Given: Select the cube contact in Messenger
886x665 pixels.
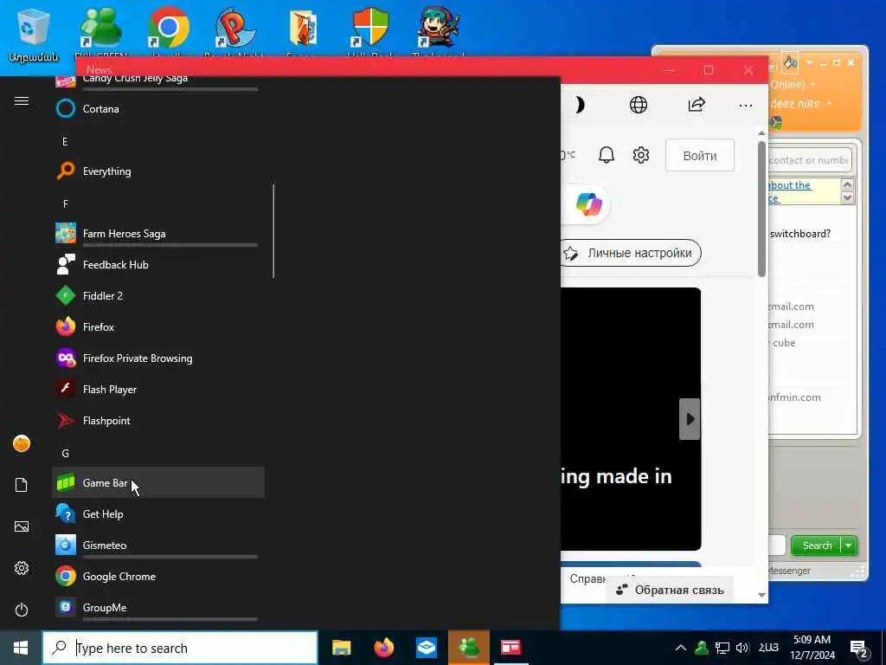Looking at the screenshot, I should [784, 343].
